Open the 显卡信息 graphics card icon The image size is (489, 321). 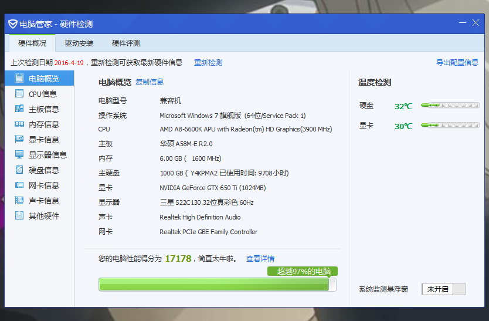(19, 140)
